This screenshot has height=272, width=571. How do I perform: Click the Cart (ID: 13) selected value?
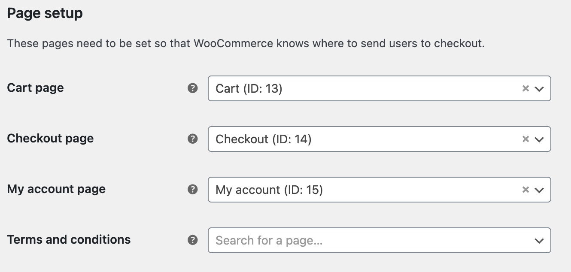coord(249,88)
